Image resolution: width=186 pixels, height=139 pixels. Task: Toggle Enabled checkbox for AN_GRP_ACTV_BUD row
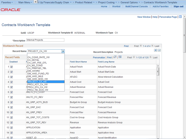pyautogui.click(x=12, y=102)
